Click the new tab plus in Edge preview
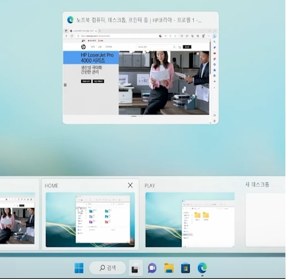The height and width of the screenshot is (279, 286). click(x=100, y=31)
